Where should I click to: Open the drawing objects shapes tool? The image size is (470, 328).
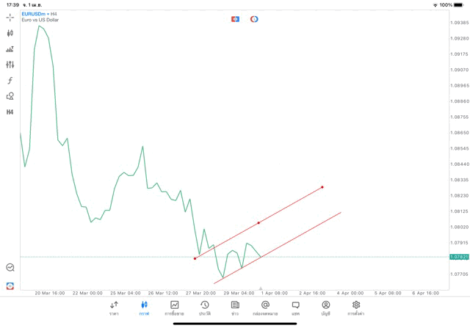pyautogui.click(x=10, y=96)
